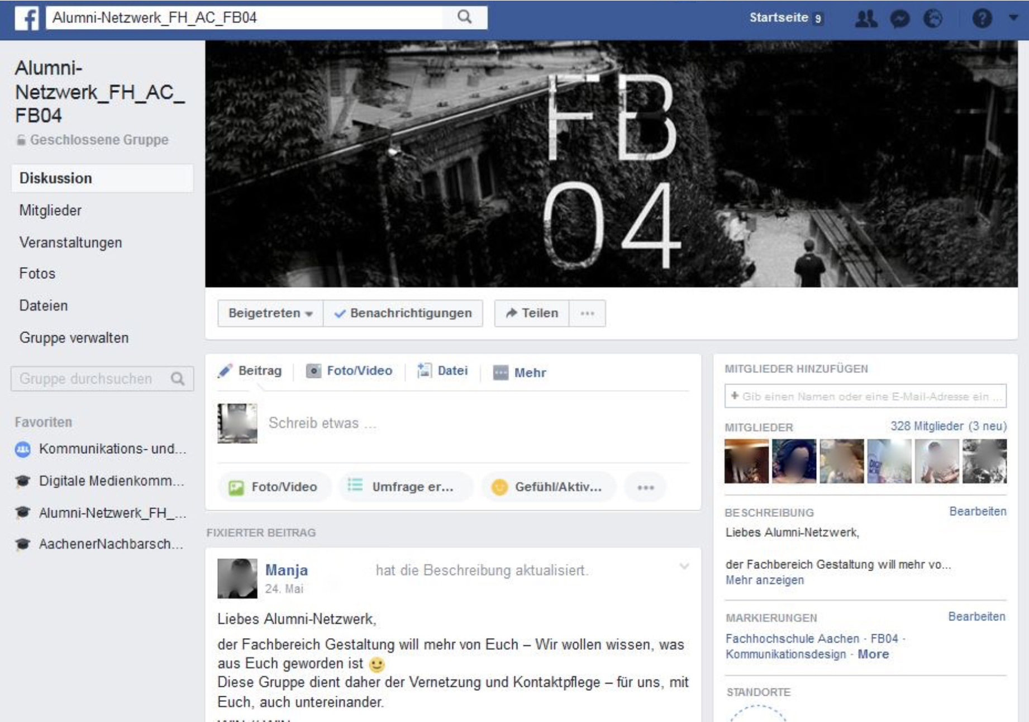The width and height of the screenshot is (1029, 722).
Task: Click the add members name input field
Action: pos(865,396)
